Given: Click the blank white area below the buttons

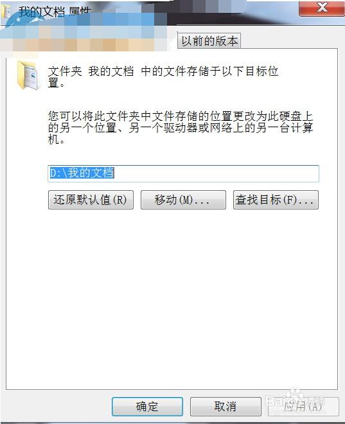Looking at the screenshot, I should (x=172, y=297).
